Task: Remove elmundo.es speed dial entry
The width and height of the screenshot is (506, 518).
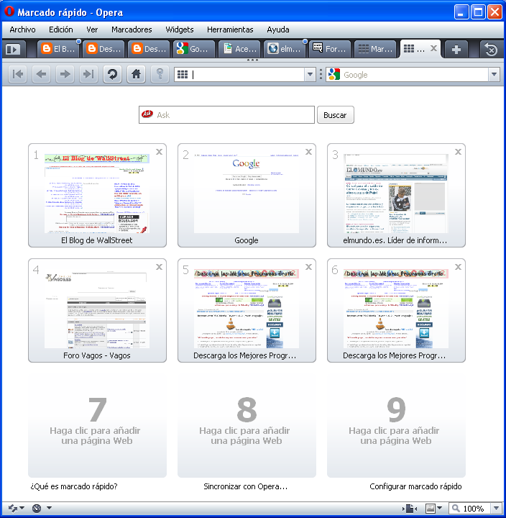Action: [458, 152]
